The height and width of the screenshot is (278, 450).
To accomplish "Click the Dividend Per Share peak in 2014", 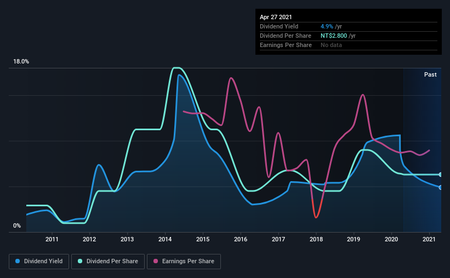I will tap(176, 68).
